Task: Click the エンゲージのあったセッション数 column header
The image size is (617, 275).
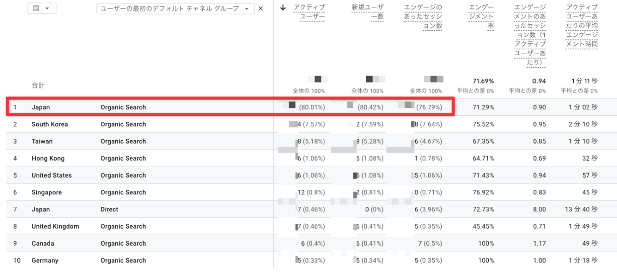Action: click(x=422, y=17)
